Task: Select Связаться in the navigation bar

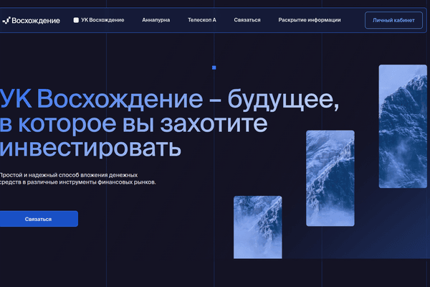Action: point(247,20)
